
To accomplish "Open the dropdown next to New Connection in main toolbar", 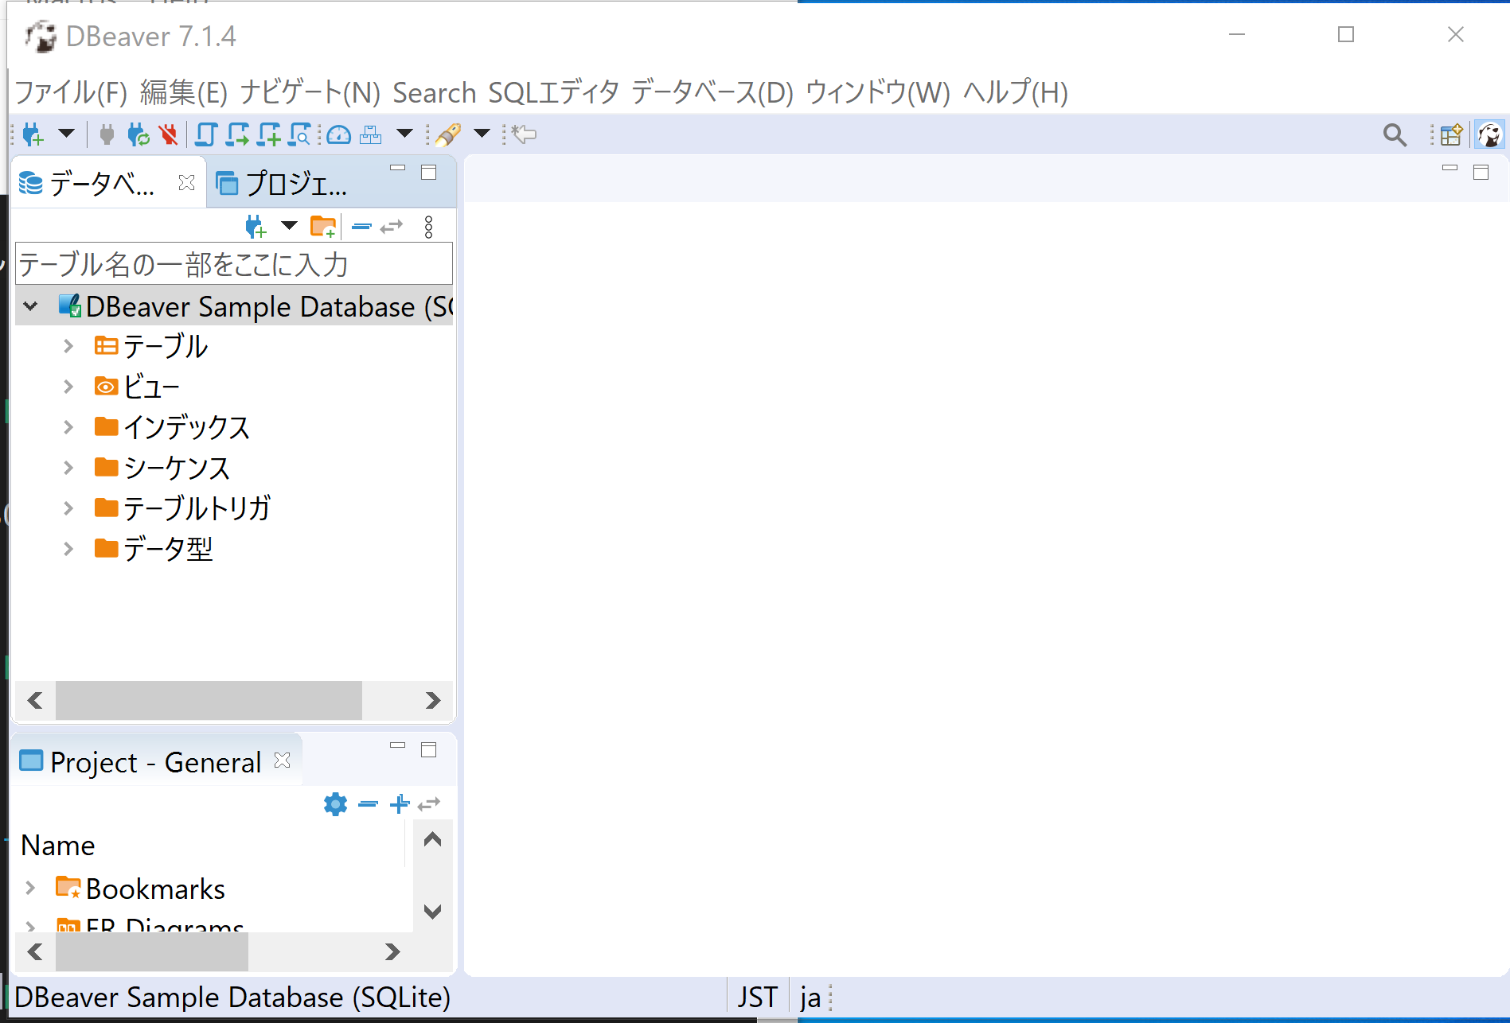I will [x=66, y=133].
